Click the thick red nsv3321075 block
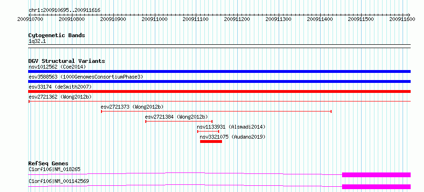The image size is (424, 192). click(x=211, y=141)
